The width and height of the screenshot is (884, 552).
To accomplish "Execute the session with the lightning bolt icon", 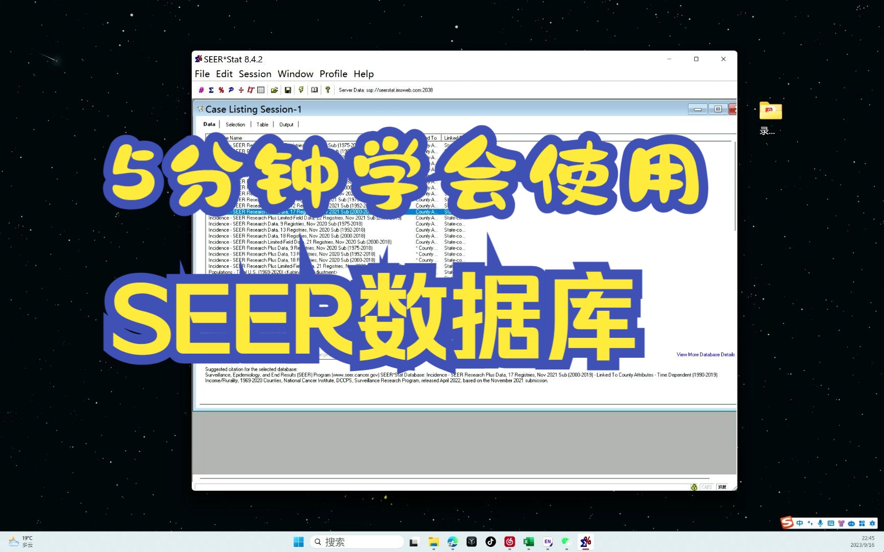I will [x=301, y=90].
